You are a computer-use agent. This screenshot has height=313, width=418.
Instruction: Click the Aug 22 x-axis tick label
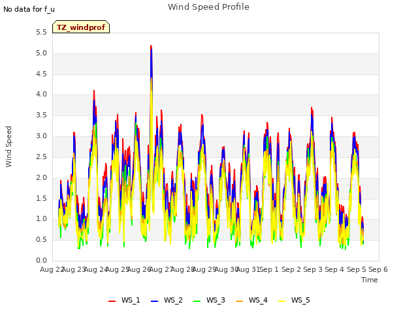pyautogui.click(x=52, y=269)
